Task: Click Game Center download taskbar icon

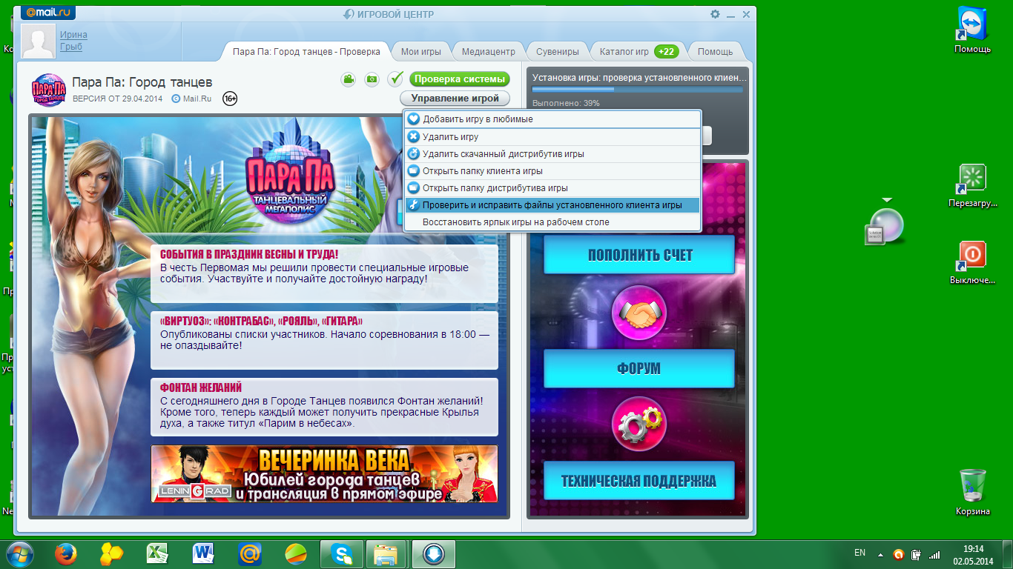Action: coord(434,554)
